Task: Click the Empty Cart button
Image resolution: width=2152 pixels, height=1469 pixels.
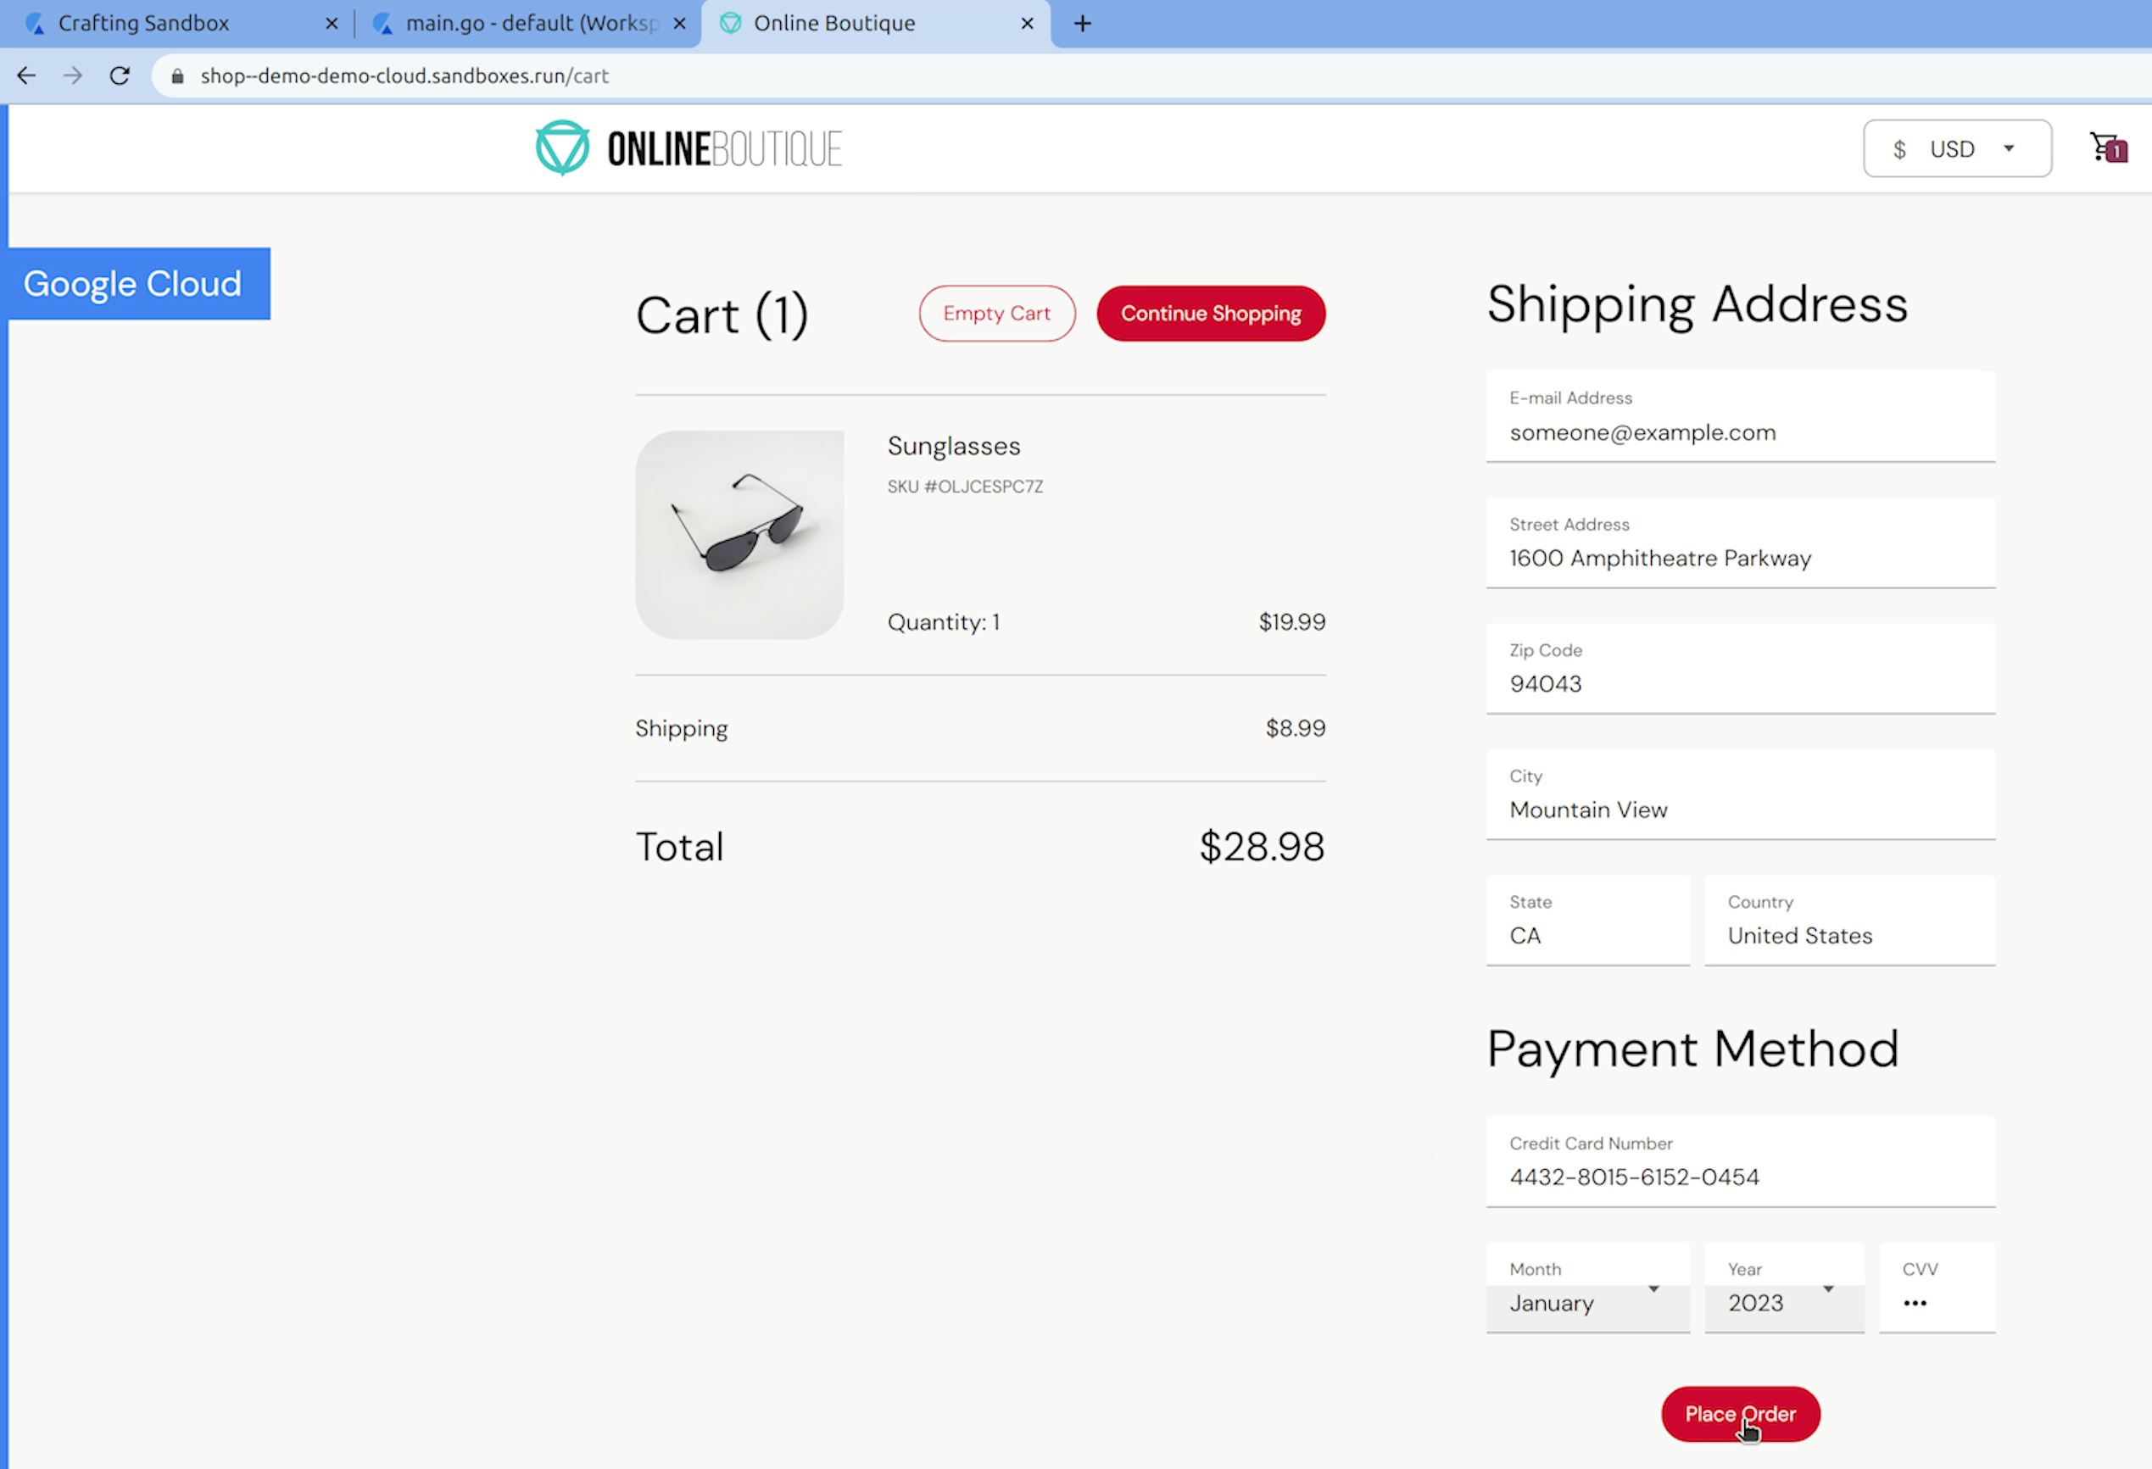Action: pyautogui.click(x=996, y=313)
